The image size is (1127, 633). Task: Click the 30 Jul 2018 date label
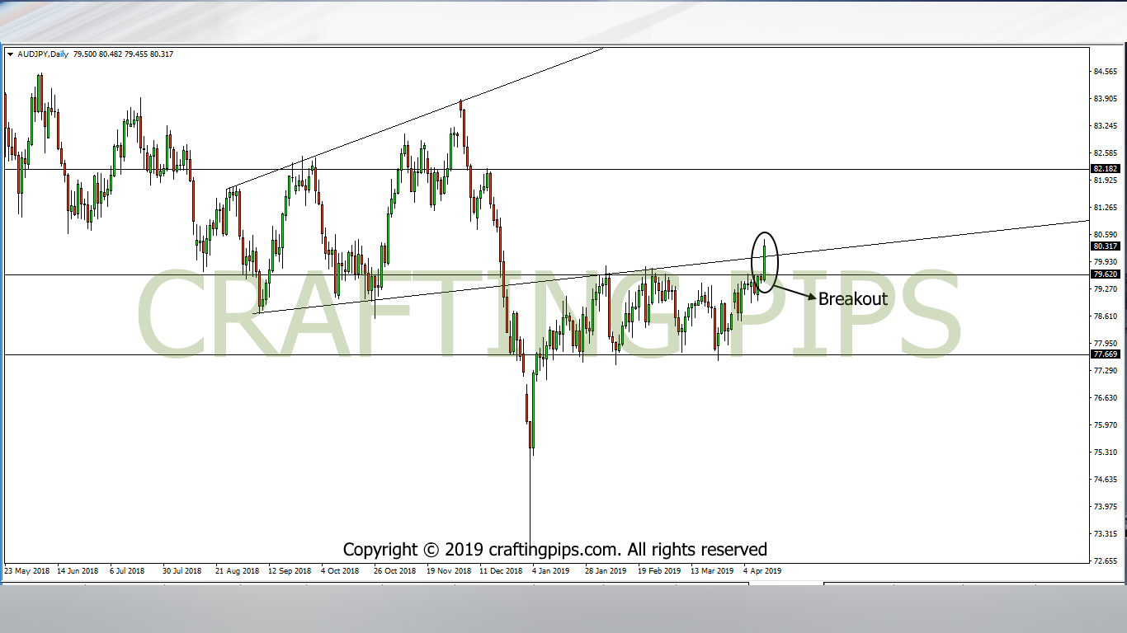(182, 570)
